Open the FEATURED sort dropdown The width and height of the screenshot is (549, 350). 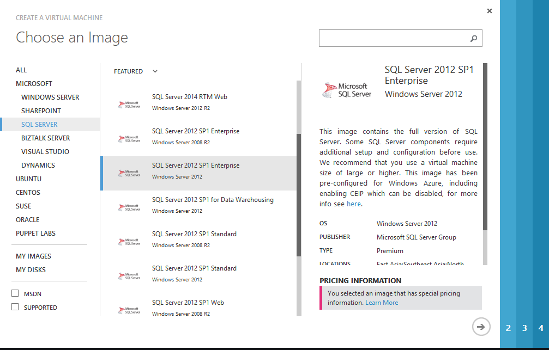[x=136, y=71]
